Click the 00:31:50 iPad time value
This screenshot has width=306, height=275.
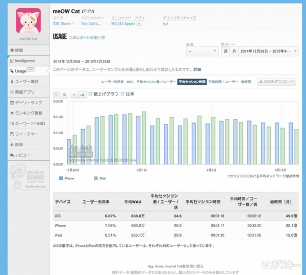click(254, 235)
